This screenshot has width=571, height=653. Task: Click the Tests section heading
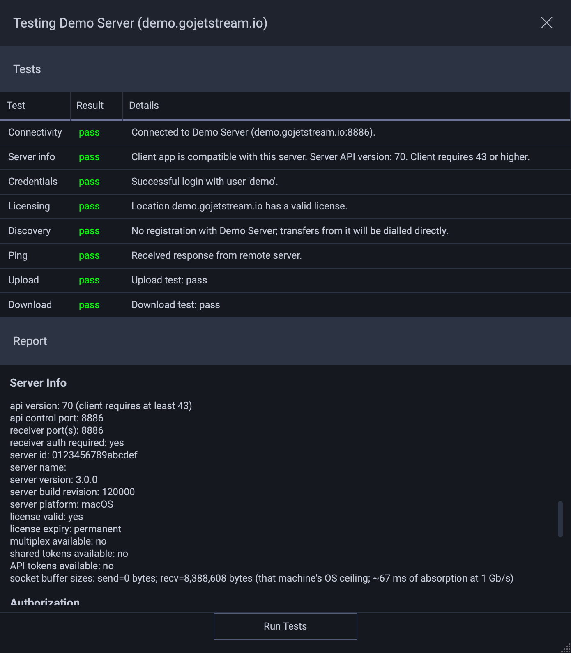click(x=27, y=69)
